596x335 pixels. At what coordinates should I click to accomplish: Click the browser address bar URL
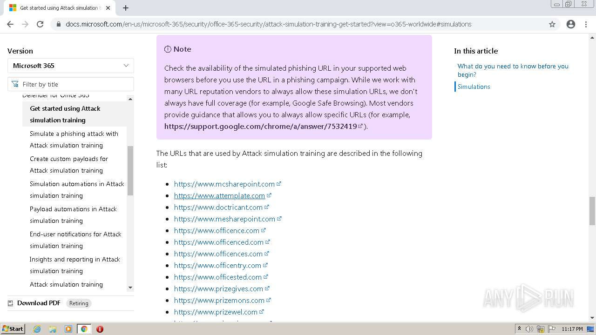pos(268,24)
